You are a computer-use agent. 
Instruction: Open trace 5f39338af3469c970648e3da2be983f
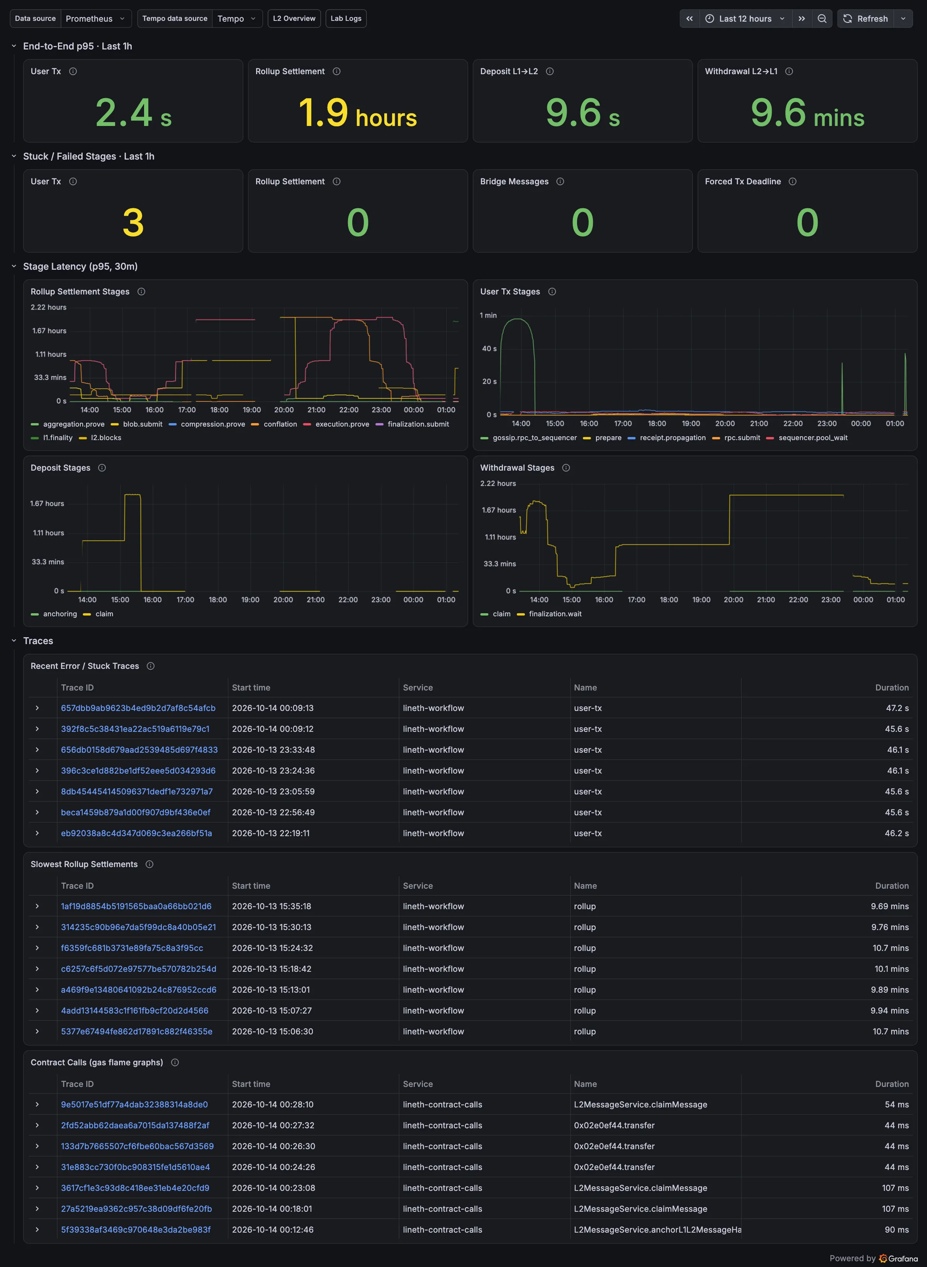136,1230
